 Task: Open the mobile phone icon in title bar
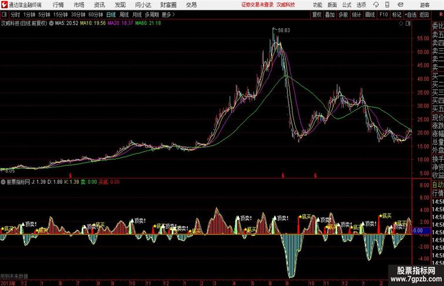[x=387, y=5]
